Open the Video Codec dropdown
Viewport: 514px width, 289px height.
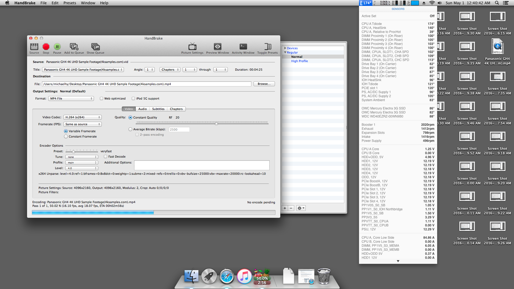[82, 117]
